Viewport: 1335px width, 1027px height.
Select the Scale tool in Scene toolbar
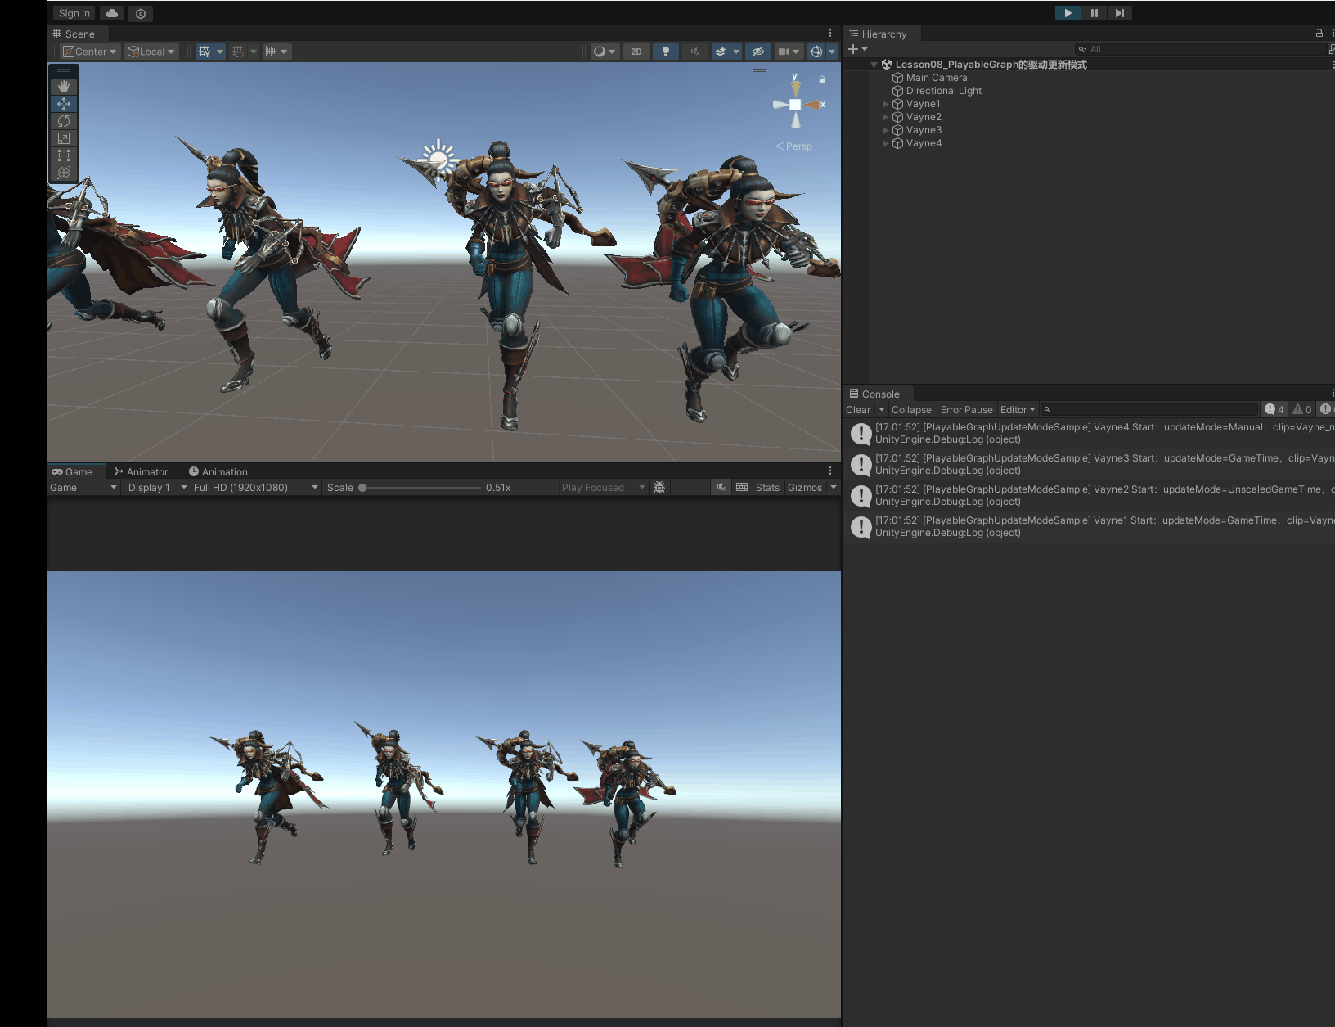click(x=64, y=138)
